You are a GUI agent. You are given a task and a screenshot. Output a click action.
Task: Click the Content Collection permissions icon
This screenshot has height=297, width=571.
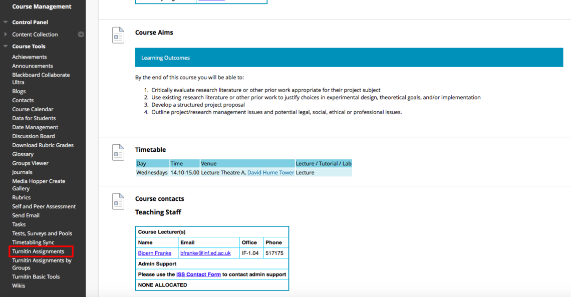(80, 34)
